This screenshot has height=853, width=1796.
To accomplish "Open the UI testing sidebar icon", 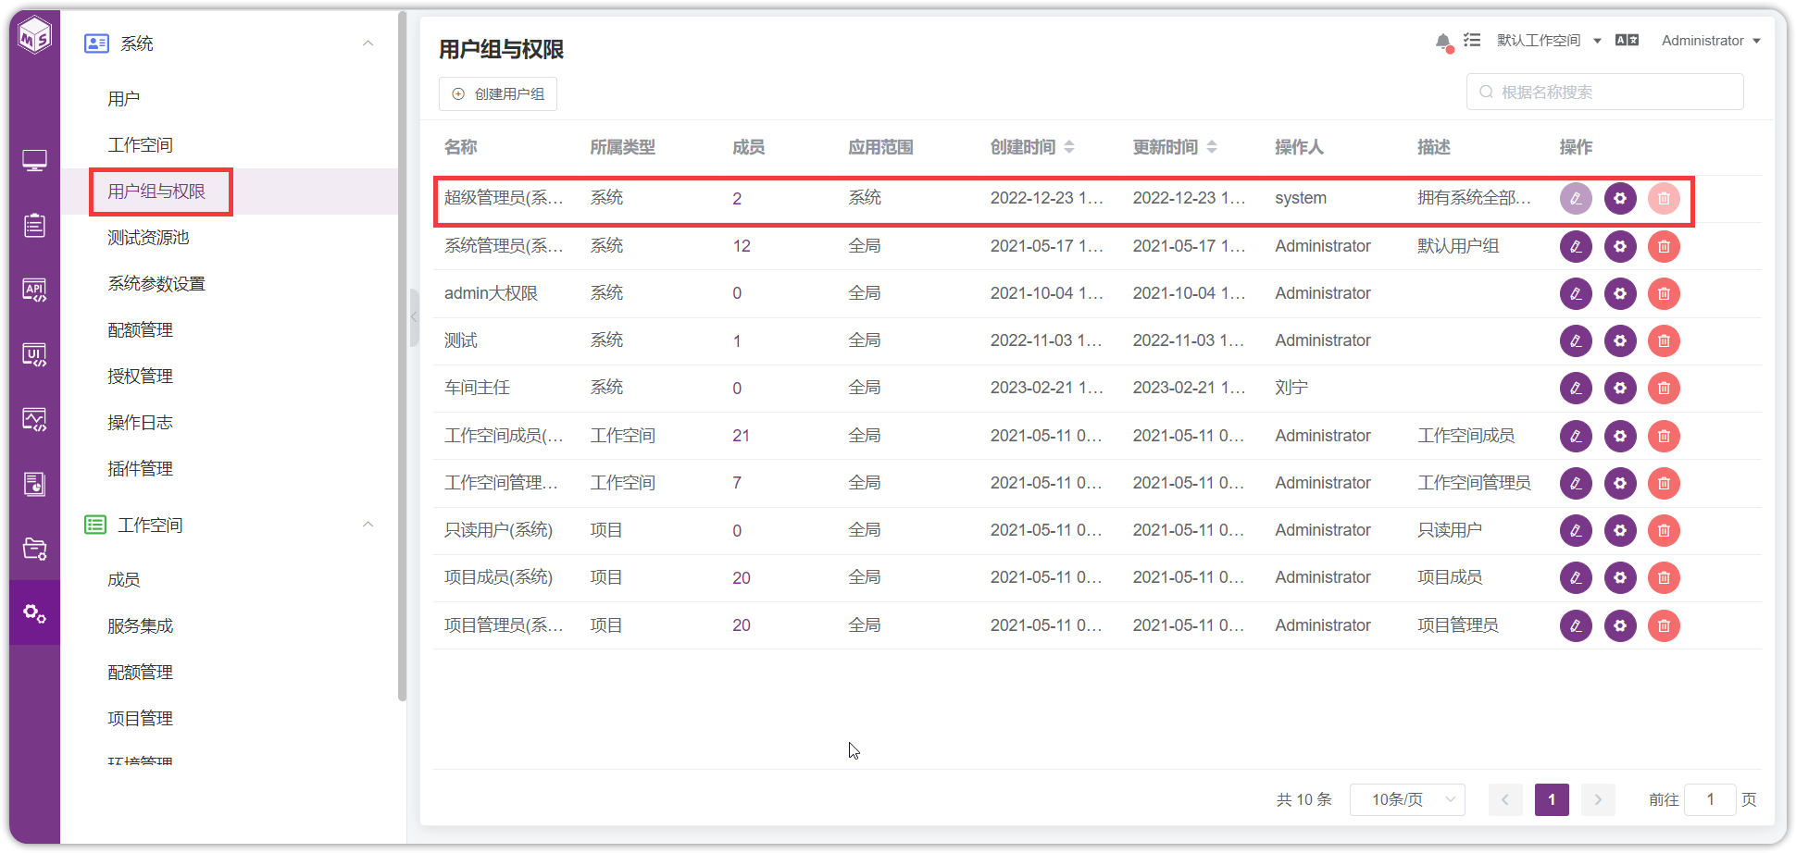I will 35,354.
